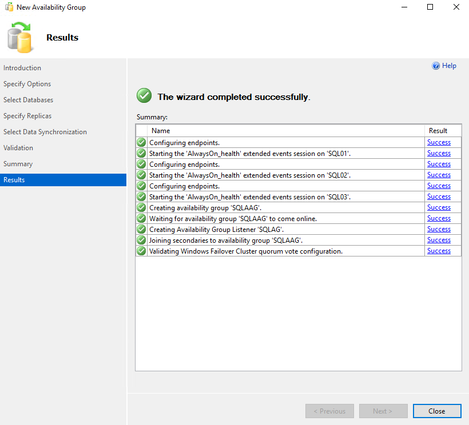Open the Success link for the SQL01 events session

tap(439, 153)
